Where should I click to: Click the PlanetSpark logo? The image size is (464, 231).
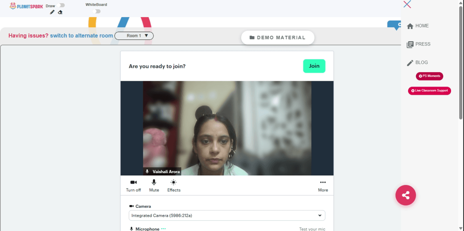click(26, 6)
